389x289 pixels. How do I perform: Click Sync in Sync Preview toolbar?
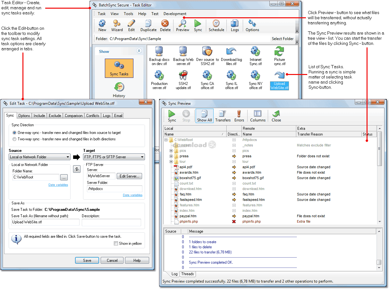click(x=172, y=116)
